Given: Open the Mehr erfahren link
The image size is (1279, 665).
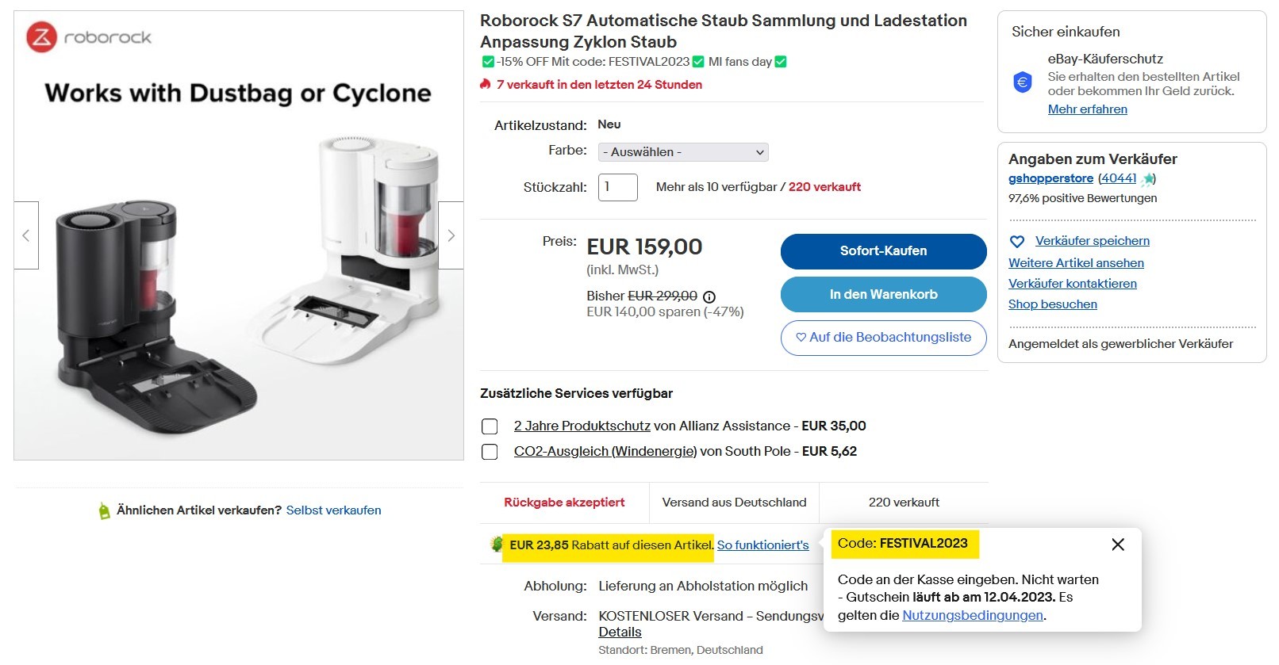Looking at the screenshot, I should 1087,109.
